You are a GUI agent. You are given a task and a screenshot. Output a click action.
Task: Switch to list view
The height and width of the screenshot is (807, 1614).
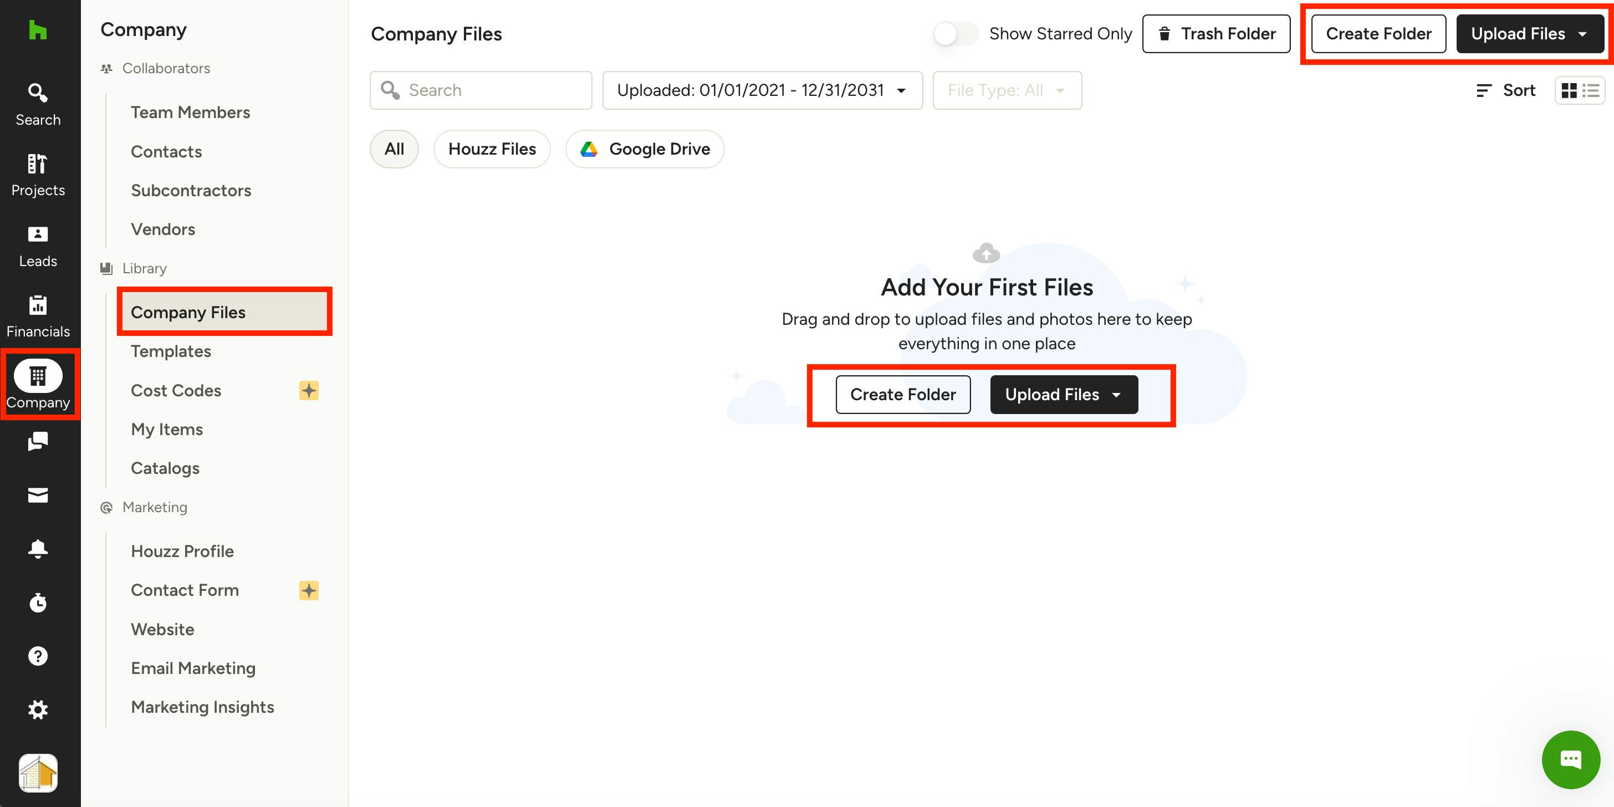1591,90
